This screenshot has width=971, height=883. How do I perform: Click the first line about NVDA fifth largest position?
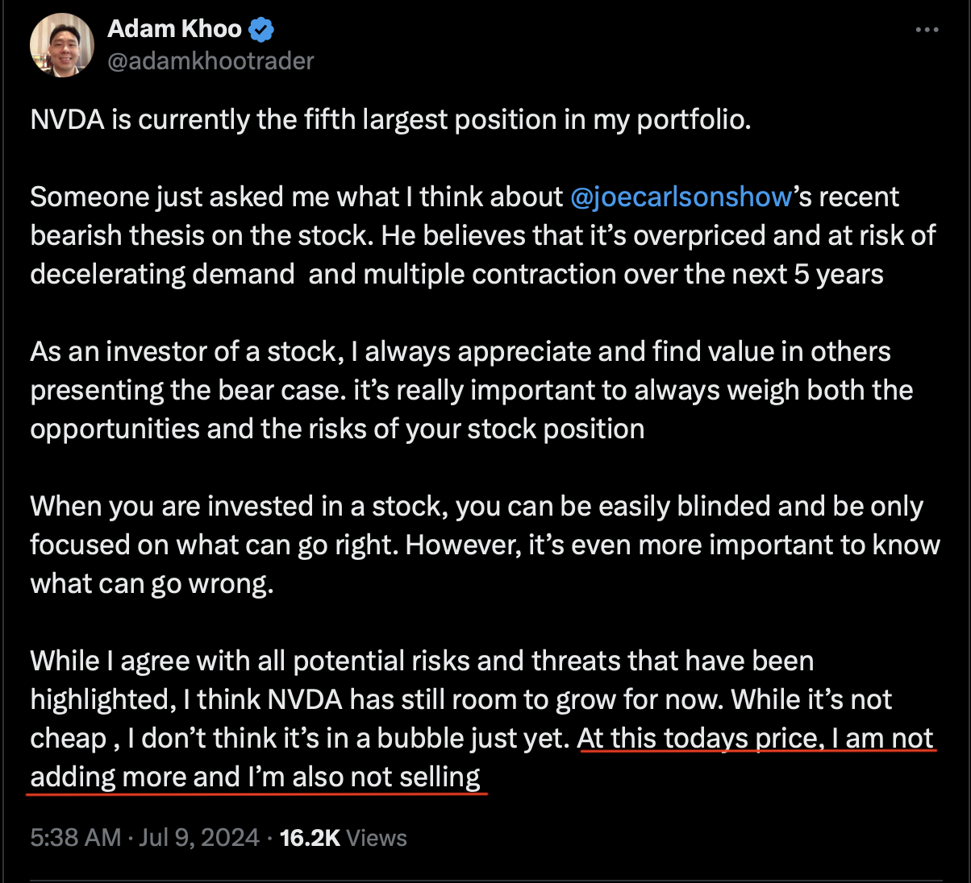(x=391, y=120)
